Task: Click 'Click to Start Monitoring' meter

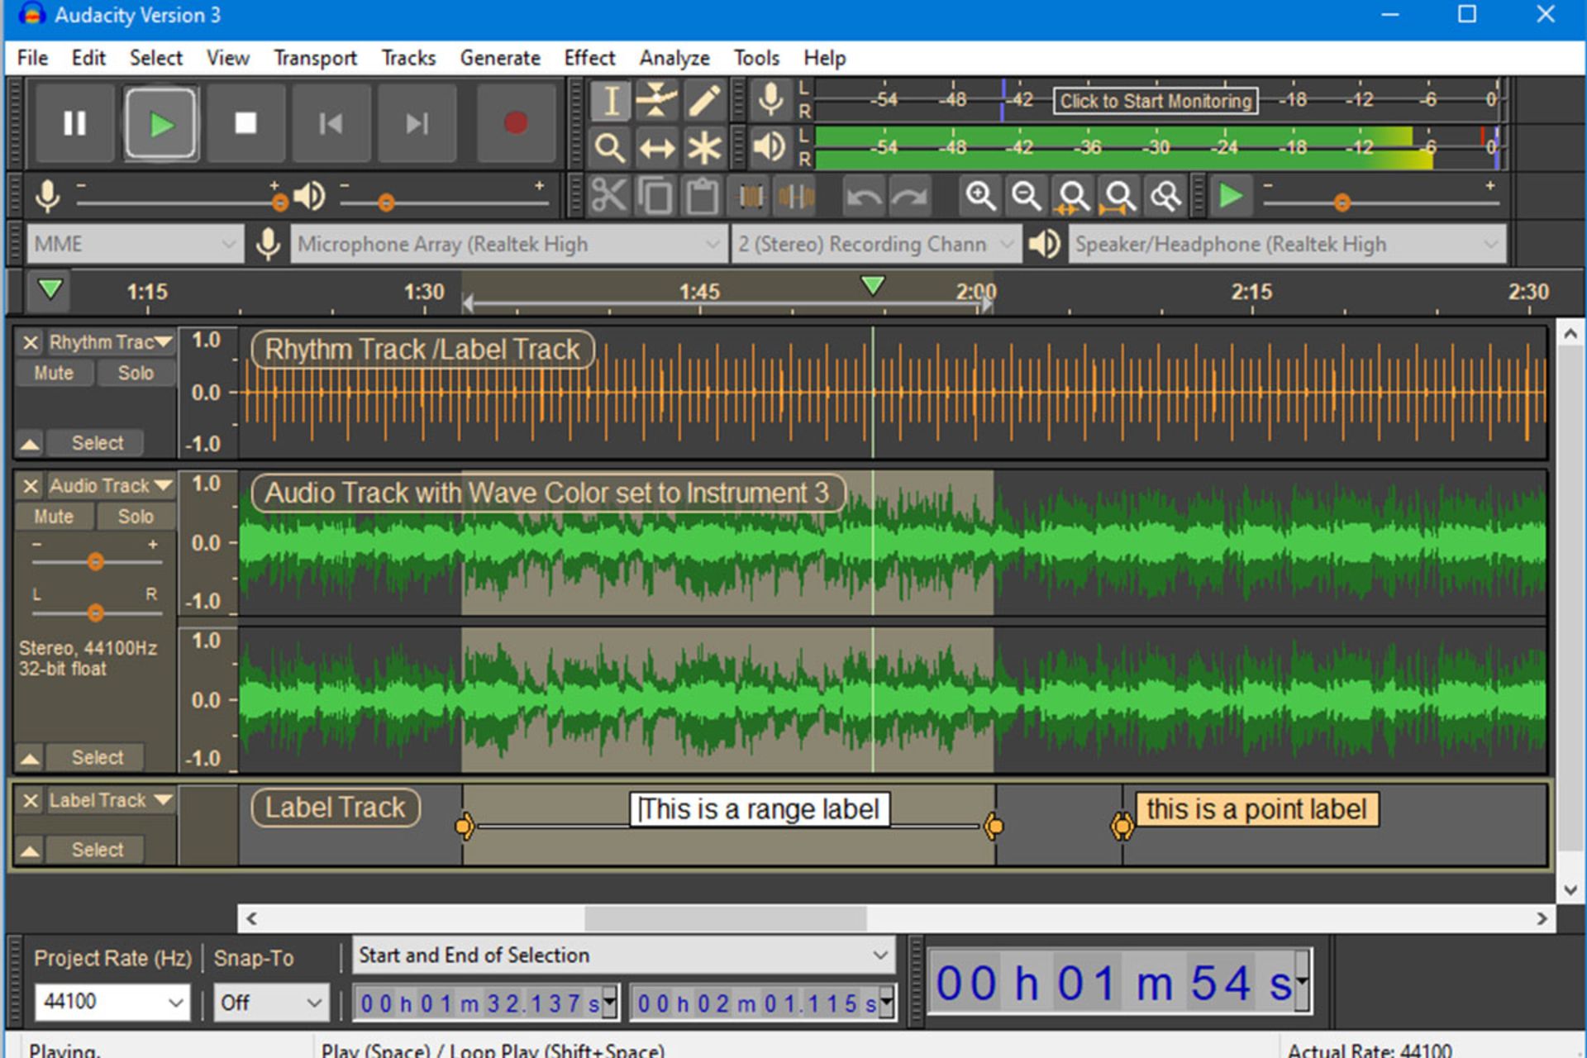Action: pyautogui.click(x=1156, y=101)
